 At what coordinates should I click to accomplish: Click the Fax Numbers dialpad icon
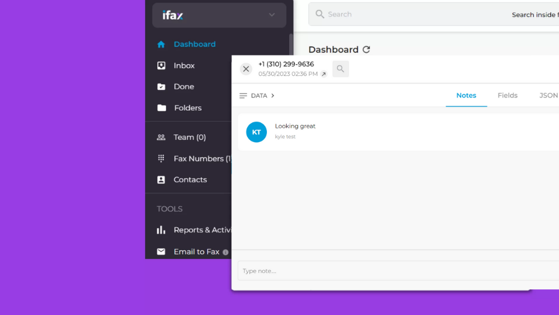click(x=161, y=159)
